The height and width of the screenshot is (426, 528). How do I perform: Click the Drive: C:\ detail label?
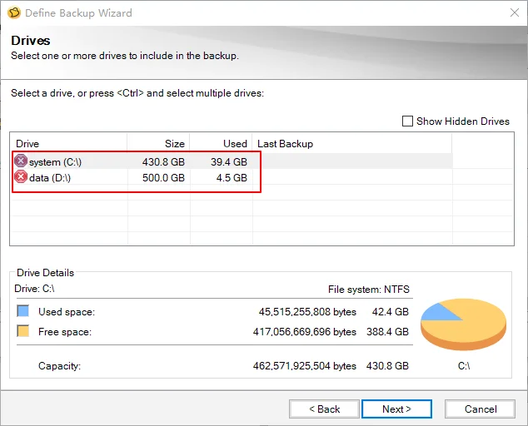(x=34, y=289)
